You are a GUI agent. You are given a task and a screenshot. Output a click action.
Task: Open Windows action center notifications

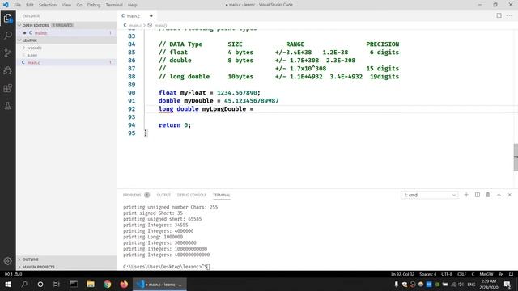pyautogui.click(x=507, y=284)
